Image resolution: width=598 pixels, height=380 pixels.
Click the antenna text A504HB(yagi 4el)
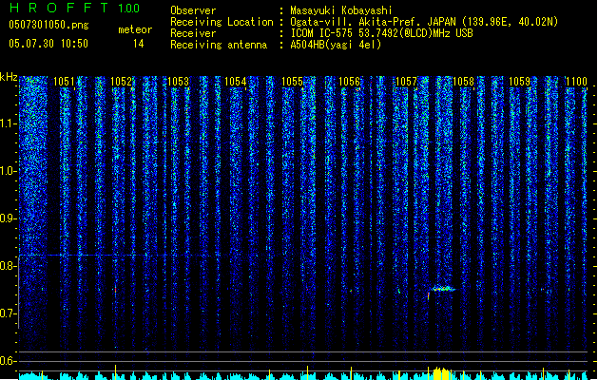(336, 45)
